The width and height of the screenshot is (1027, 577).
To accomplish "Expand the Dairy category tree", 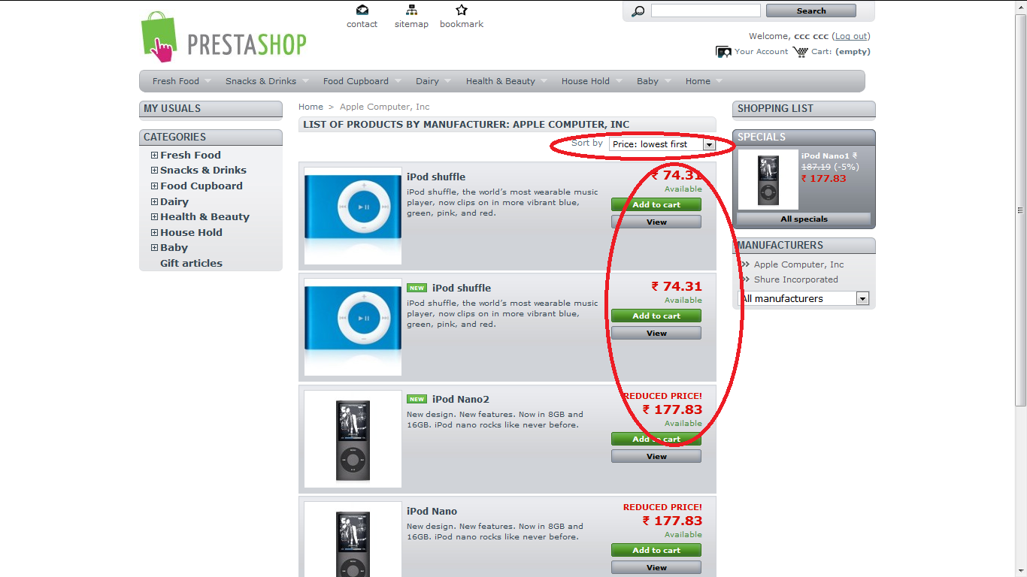I will tap(154, 202).
